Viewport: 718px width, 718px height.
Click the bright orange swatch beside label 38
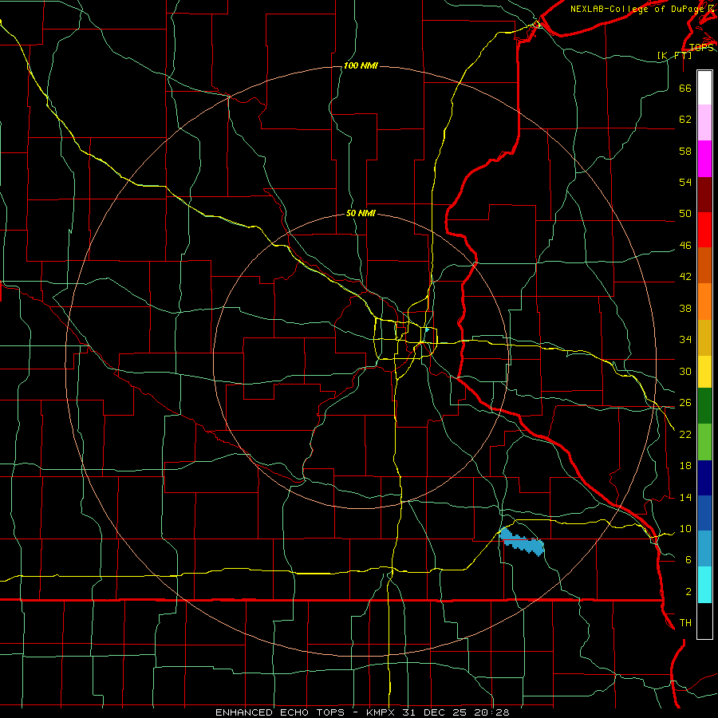point(704,302)
